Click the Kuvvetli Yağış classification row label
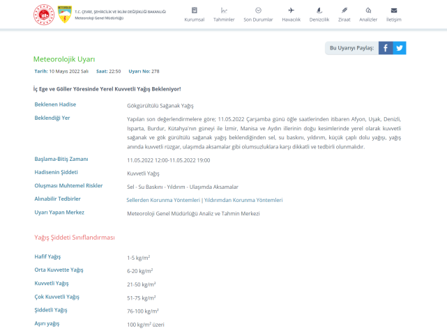The width and height of the screenshot is (447, 333). click(x=52, y=284)
